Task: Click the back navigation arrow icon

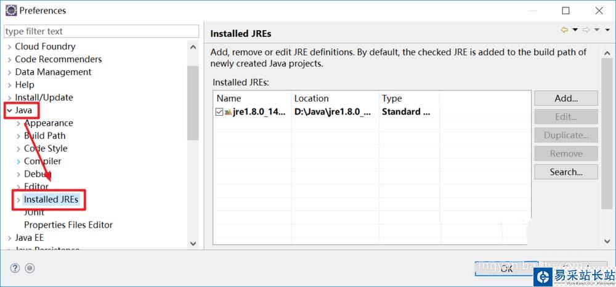Action: coord(564,30)
